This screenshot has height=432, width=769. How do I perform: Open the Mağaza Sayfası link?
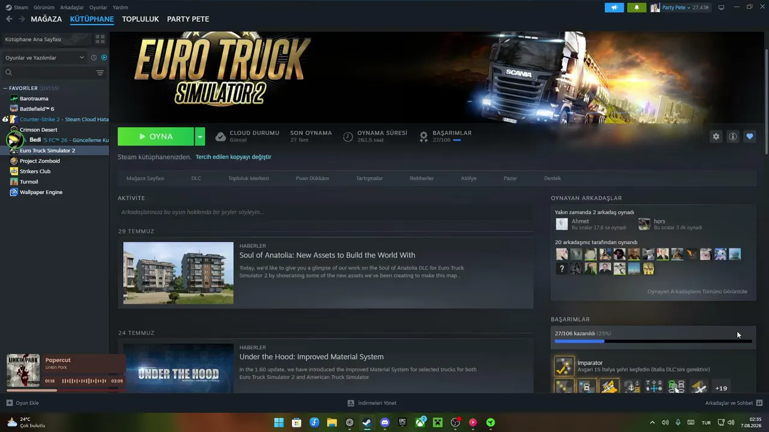[x=145, y=178]
